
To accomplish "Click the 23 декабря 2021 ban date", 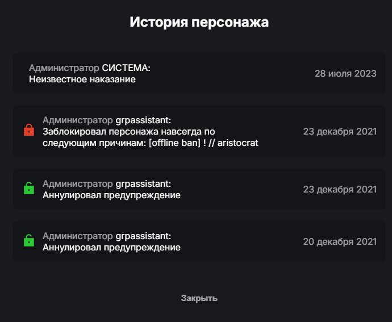I will [x=340, y=131].
